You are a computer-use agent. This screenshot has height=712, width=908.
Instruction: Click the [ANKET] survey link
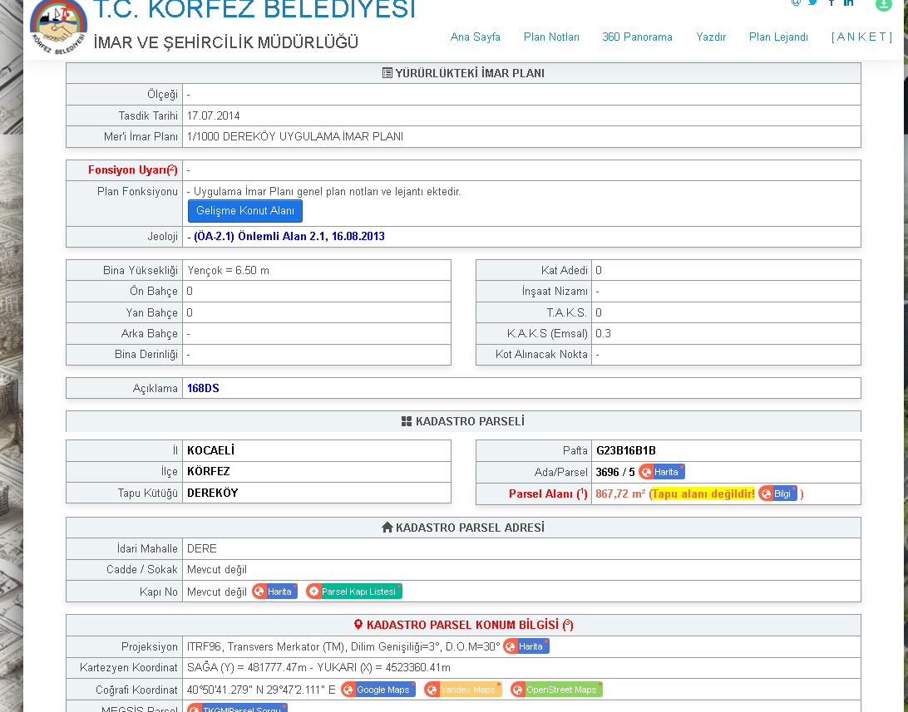click(861, 37)
